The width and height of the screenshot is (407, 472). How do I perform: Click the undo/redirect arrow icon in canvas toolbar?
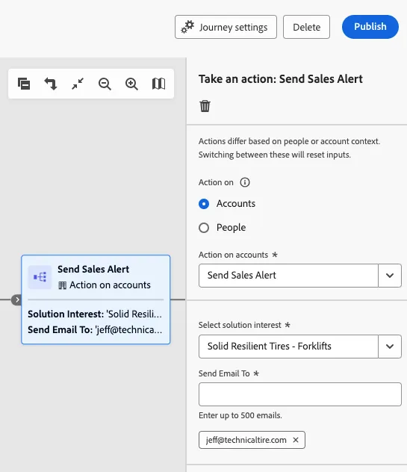coord(51,84)
